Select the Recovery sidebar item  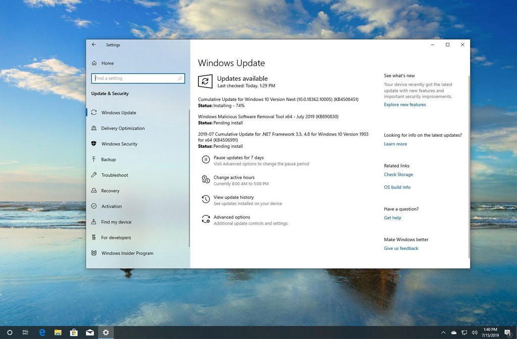[x=110, y=191]
